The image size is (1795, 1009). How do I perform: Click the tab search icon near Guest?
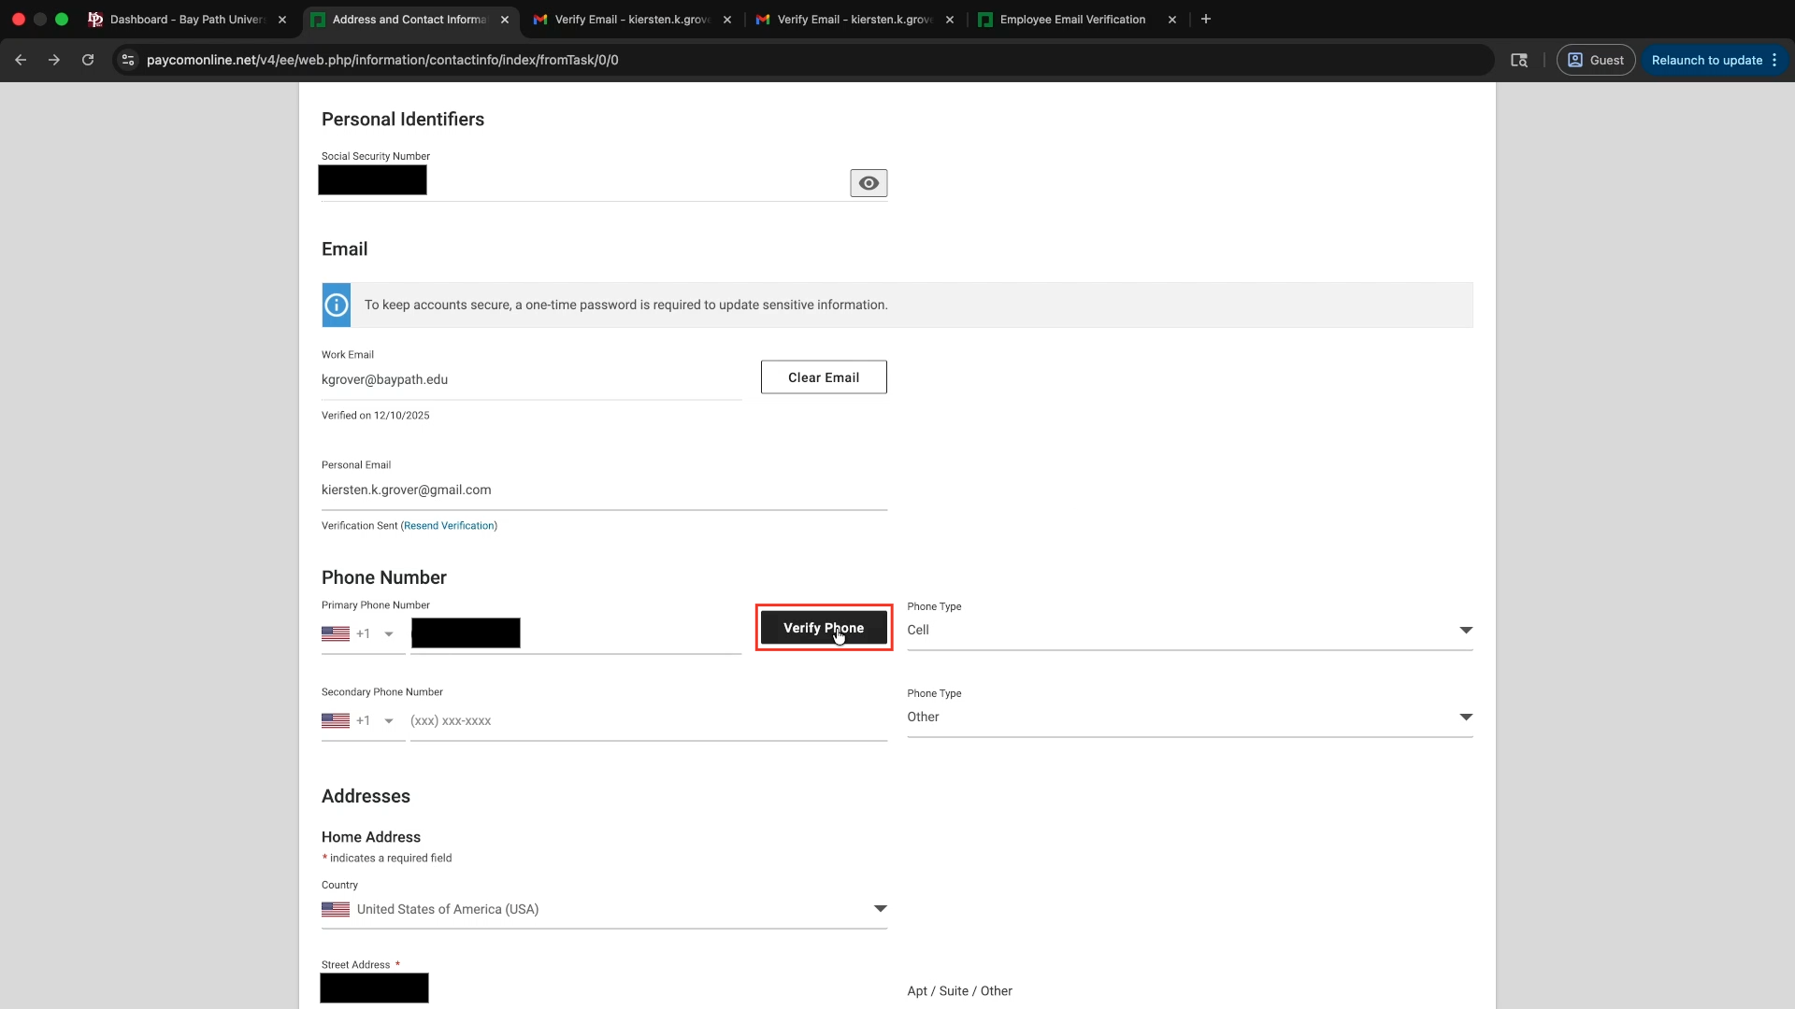tap(1519, 60)
